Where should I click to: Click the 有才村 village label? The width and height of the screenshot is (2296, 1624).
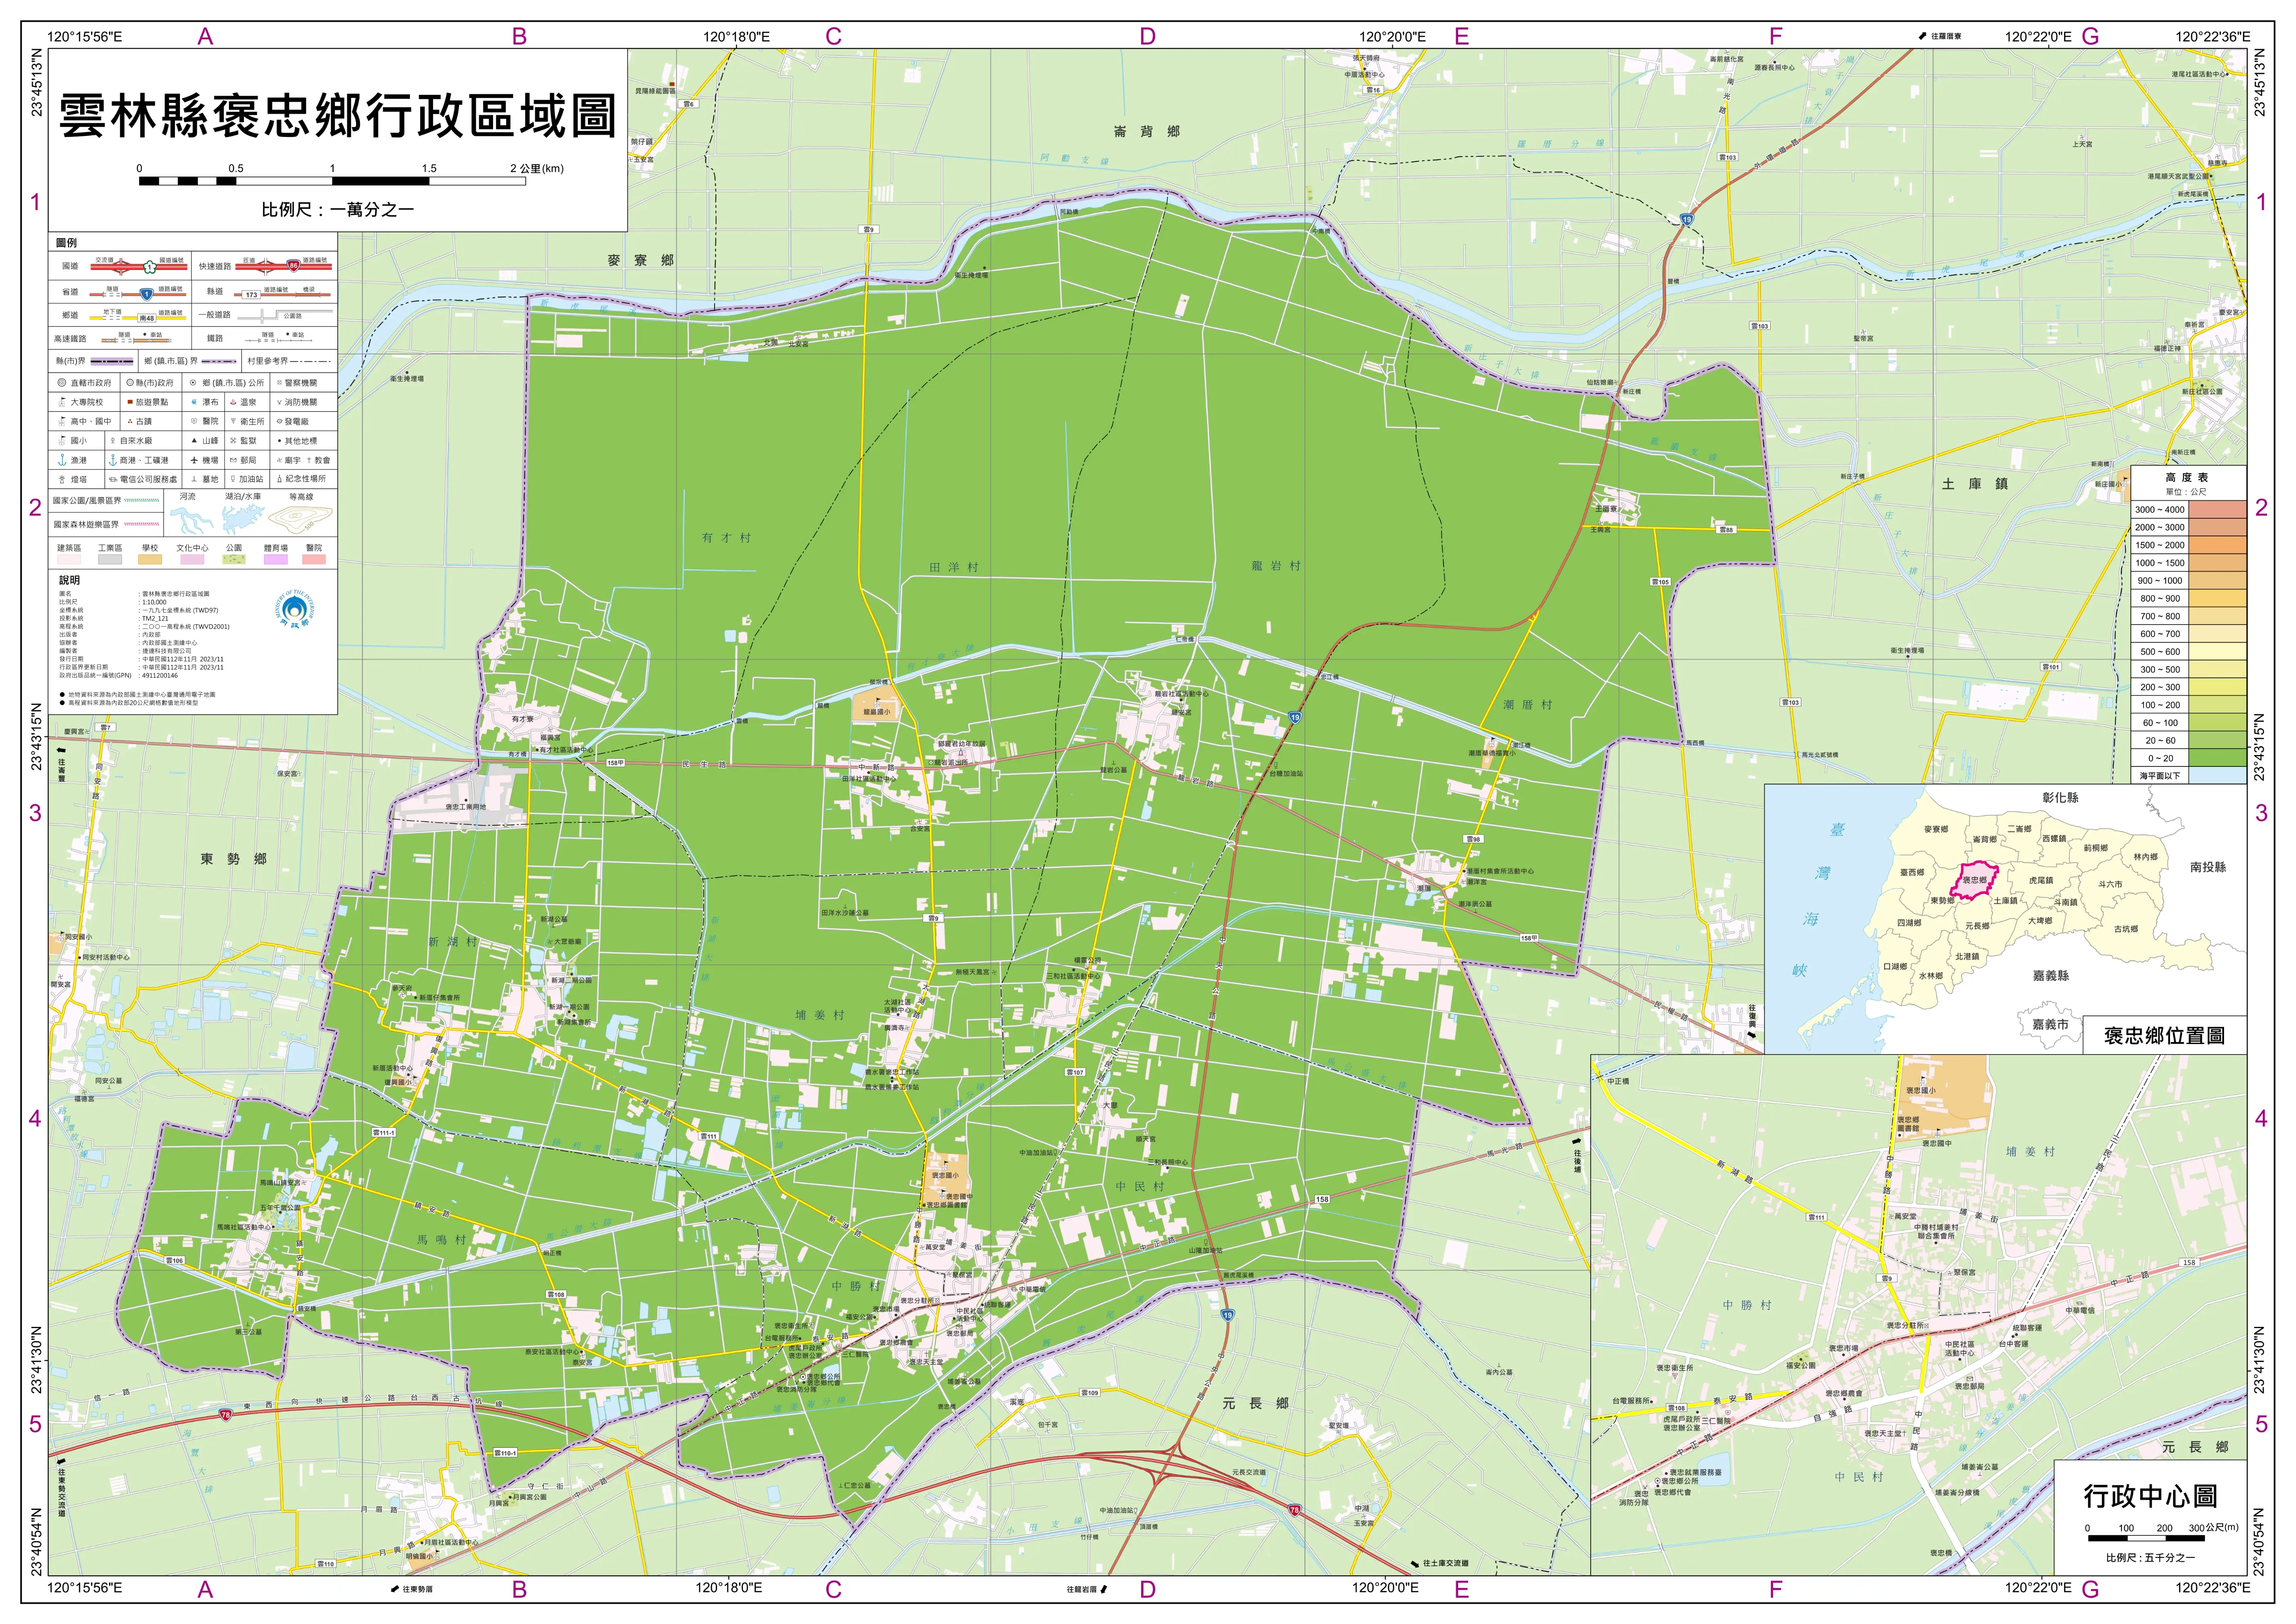coord(726,538)
